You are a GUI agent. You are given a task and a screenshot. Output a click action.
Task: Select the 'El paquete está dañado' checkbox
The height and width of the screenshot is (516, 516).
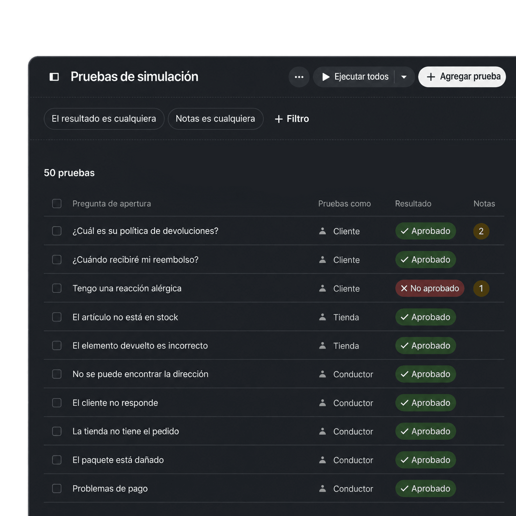click(x=57, y=460)
